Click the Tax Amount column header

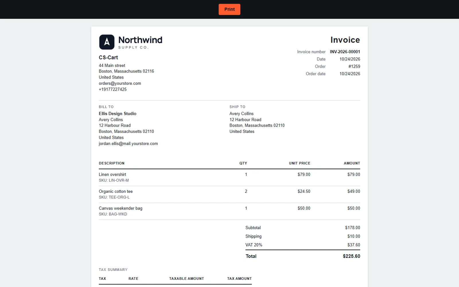click(x=239, y=279)
